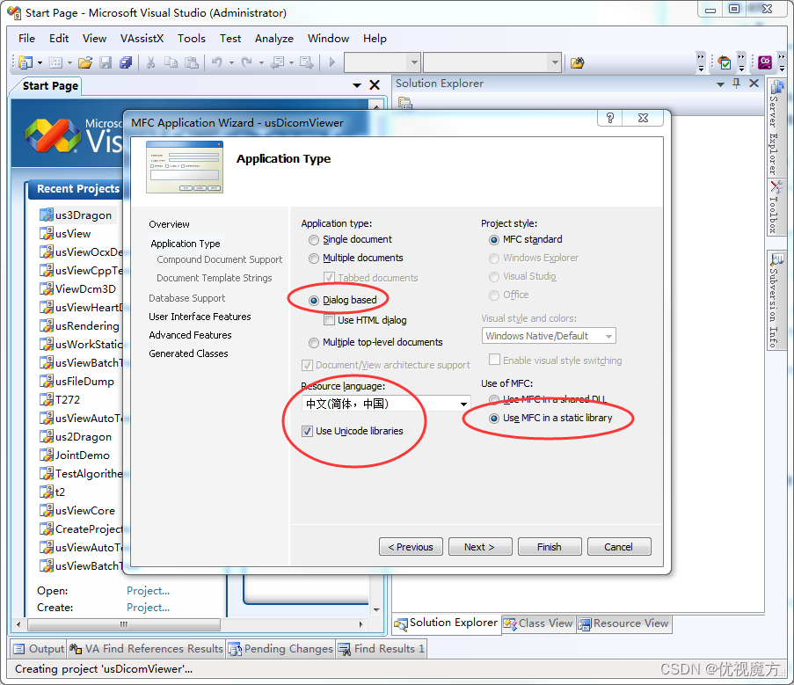Click the green checkmark test toolbar icon
The width and height of the screenshot is (794, 685).
(725, 62)
